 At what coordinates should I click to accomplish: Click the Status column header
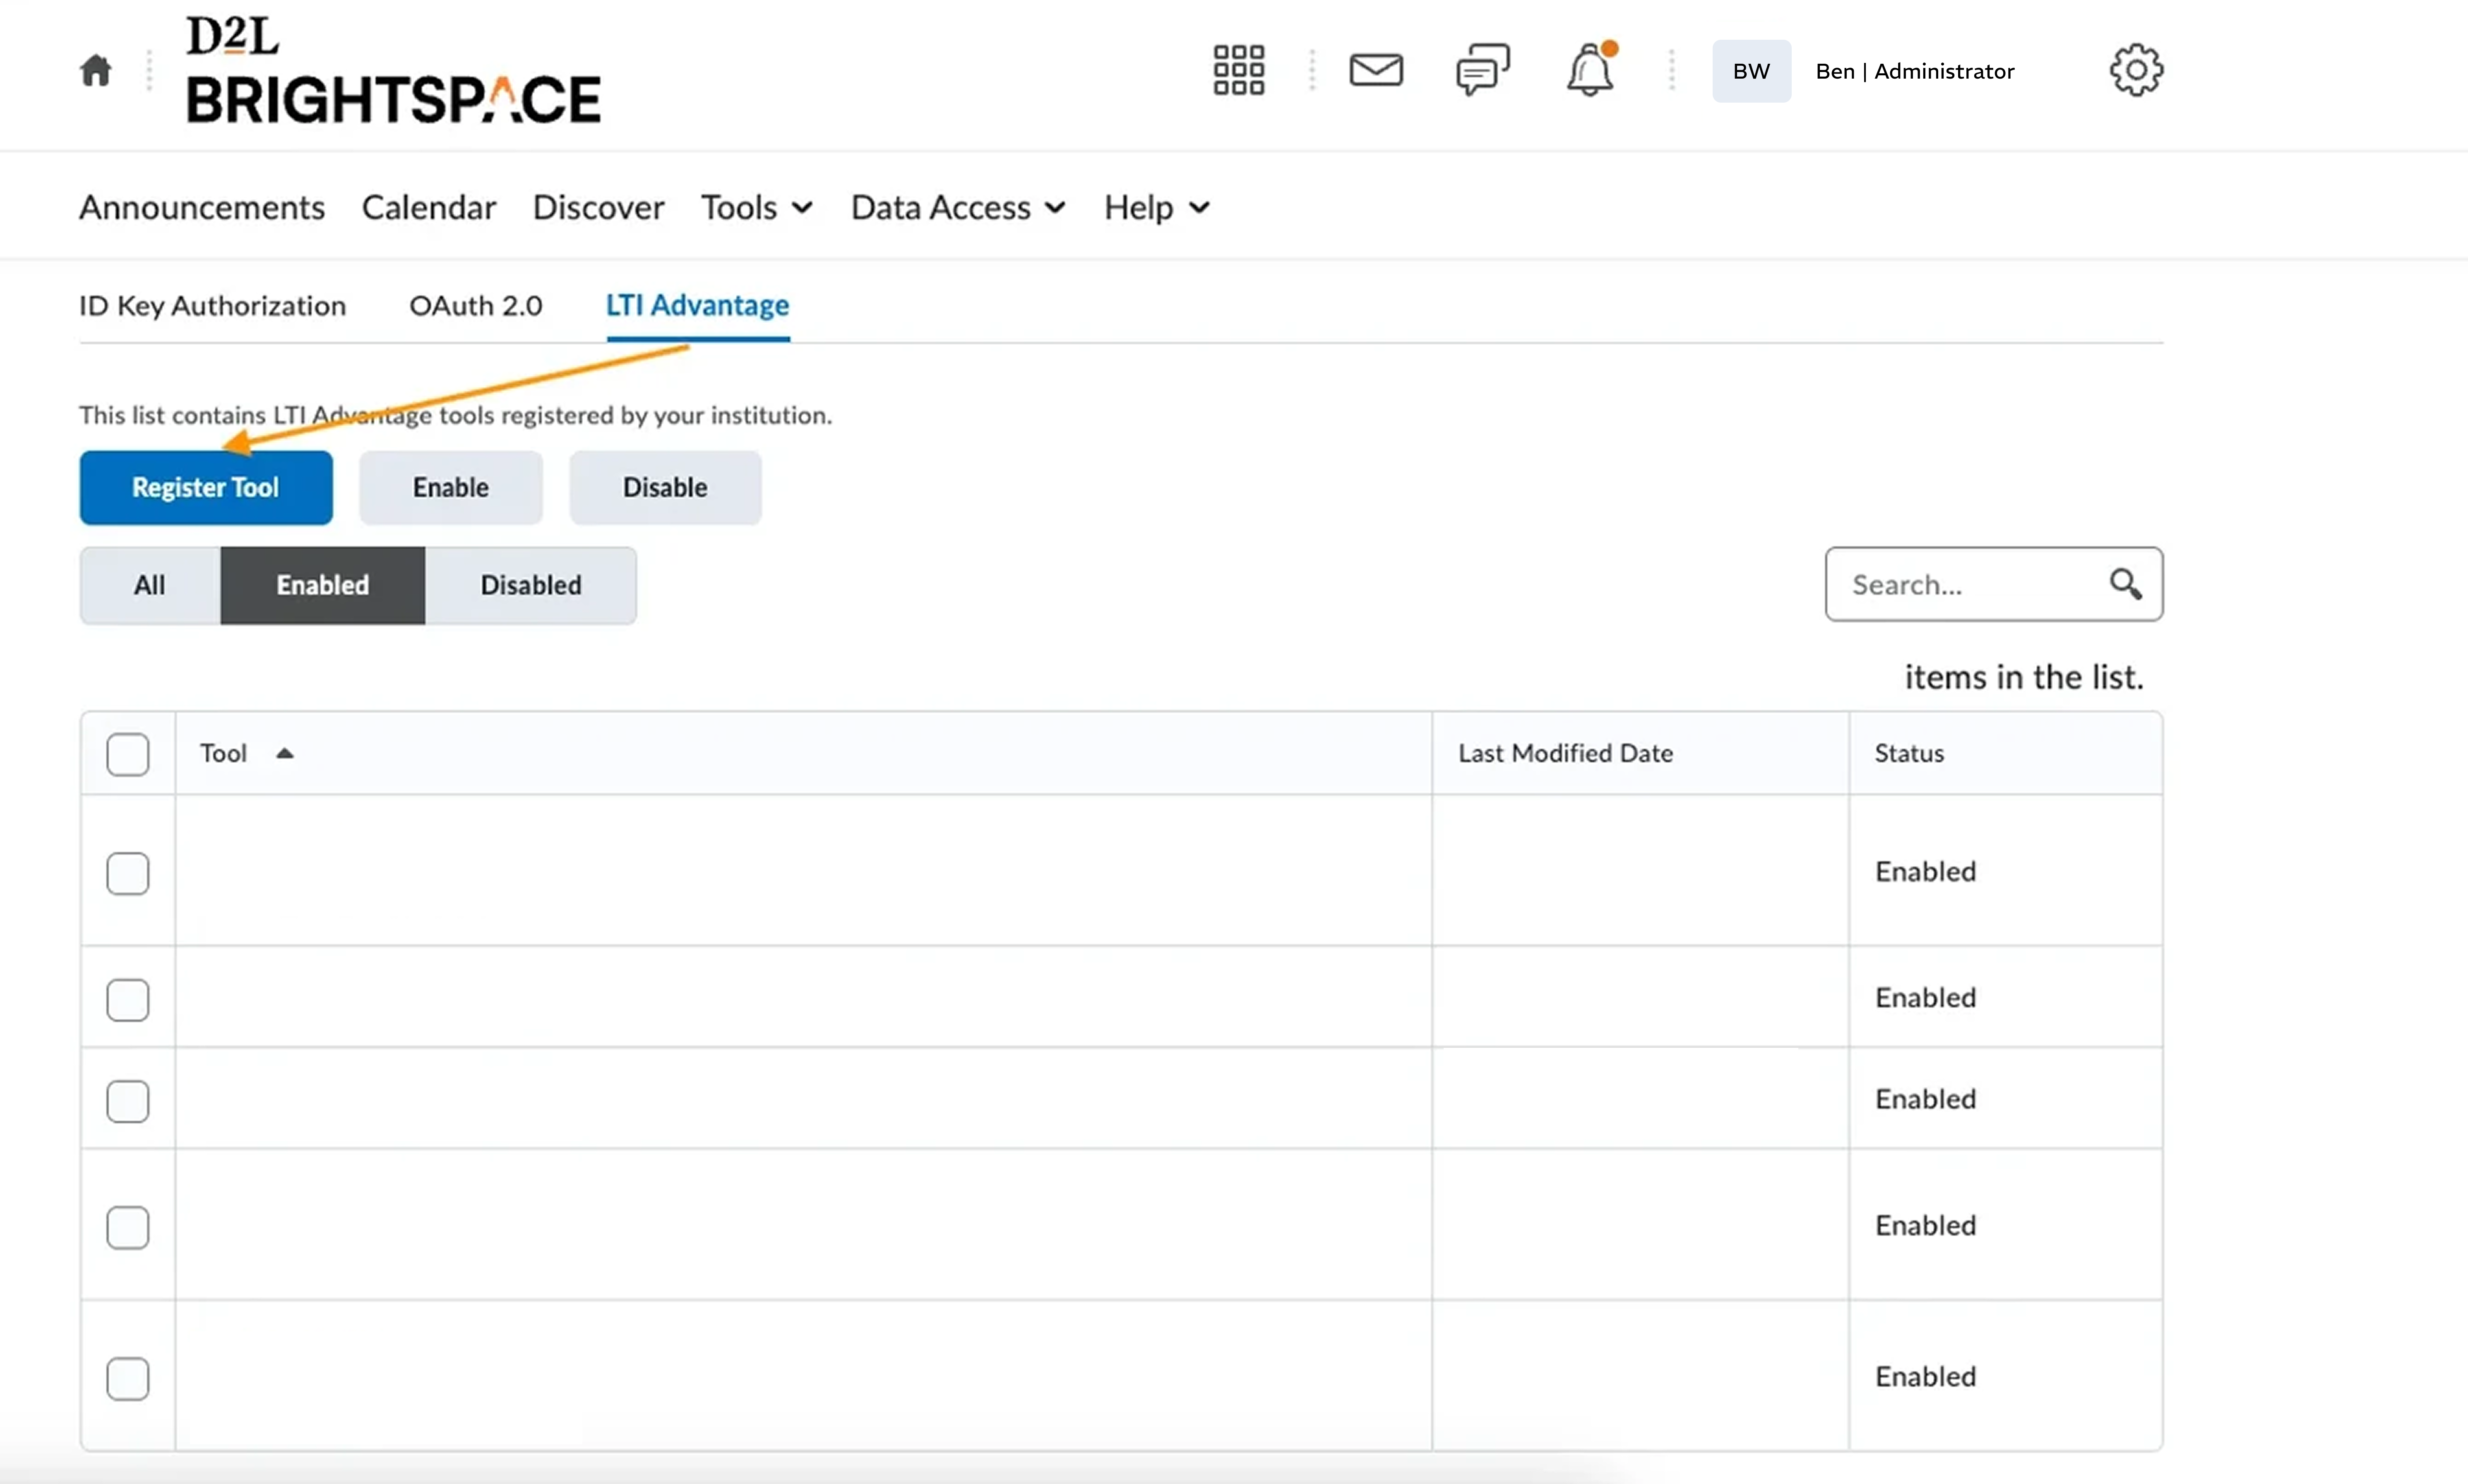click(x=1909, y=753)
